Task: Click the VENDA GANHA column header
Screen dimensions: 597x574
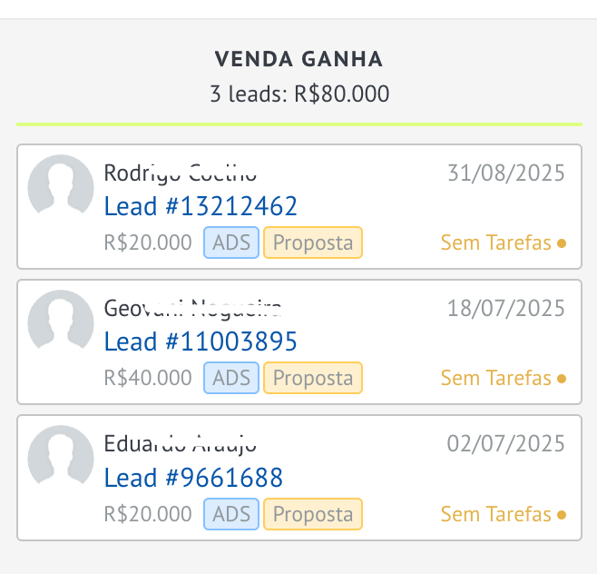Action: tap(298, 60)
